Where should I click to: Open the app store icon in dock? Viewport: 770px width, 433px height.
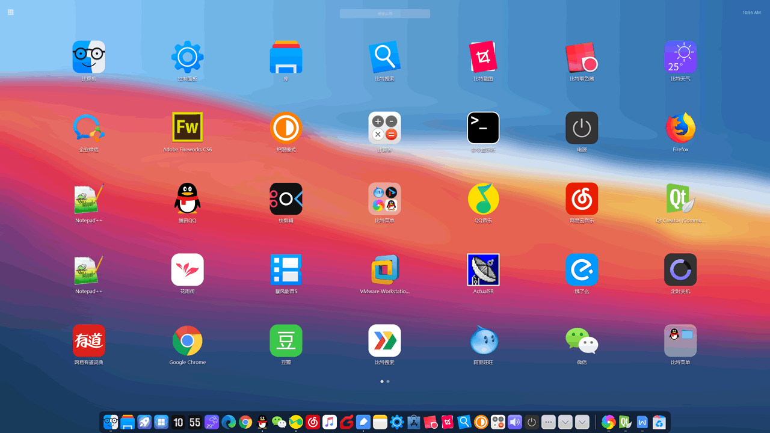(414, 422)
